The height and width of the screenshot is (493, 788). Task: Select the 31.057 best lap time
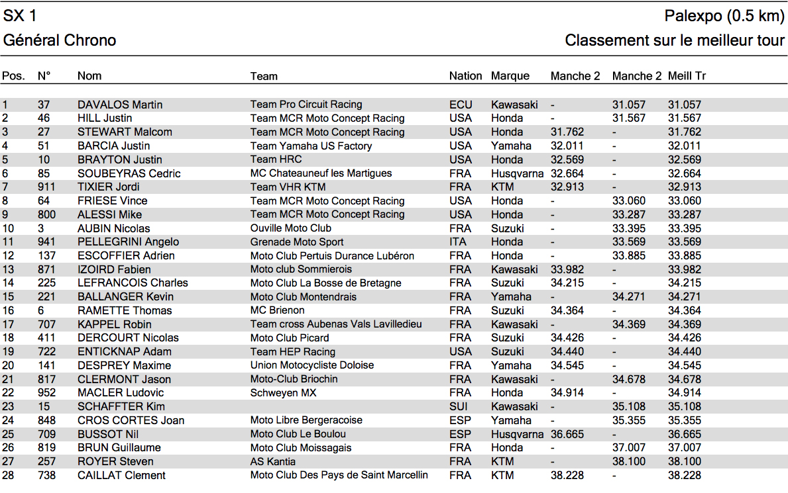point(685,105)
